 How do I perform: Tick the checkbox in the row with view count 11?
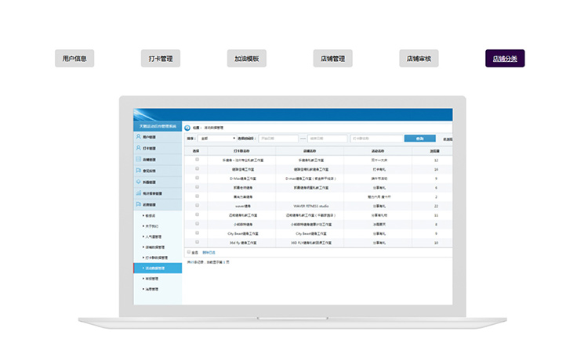[197, 214]
